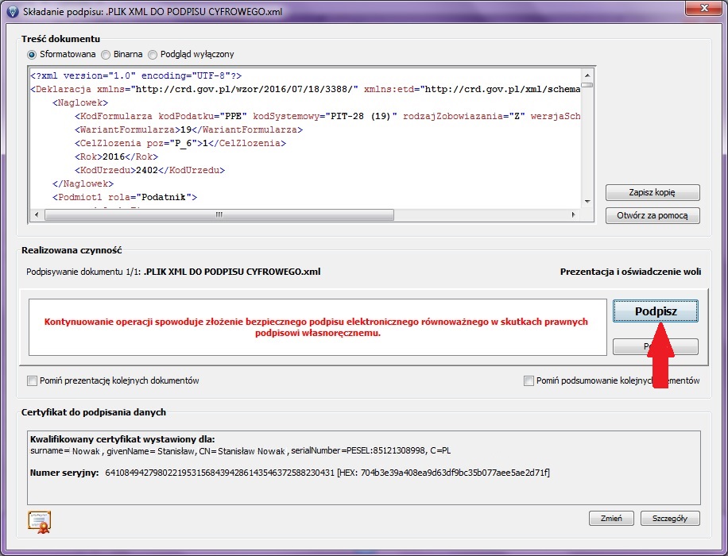This screenshot has height=556, width=728.
Task: Click the KodFormularza line in XML
Action: [x=327, y=116]
